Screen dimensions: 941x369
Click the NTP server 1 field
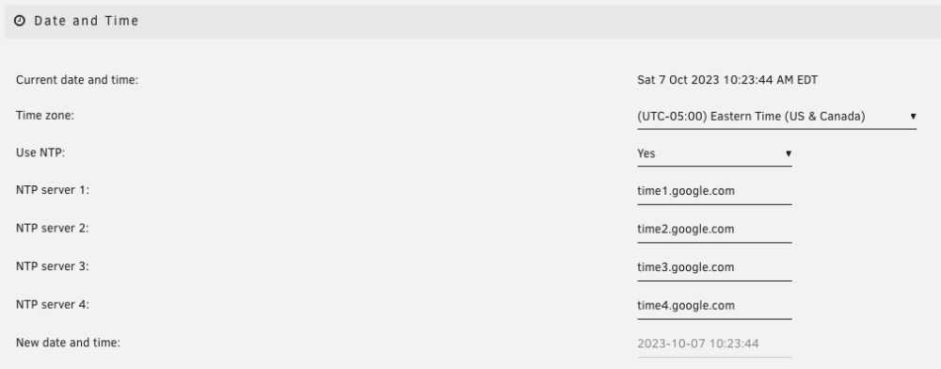point(714,191)
